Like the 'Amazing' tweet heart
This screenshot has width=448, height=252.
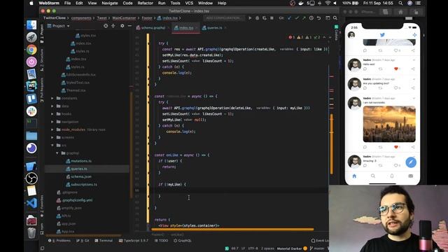pyautogui.click(x=396, y=165)
